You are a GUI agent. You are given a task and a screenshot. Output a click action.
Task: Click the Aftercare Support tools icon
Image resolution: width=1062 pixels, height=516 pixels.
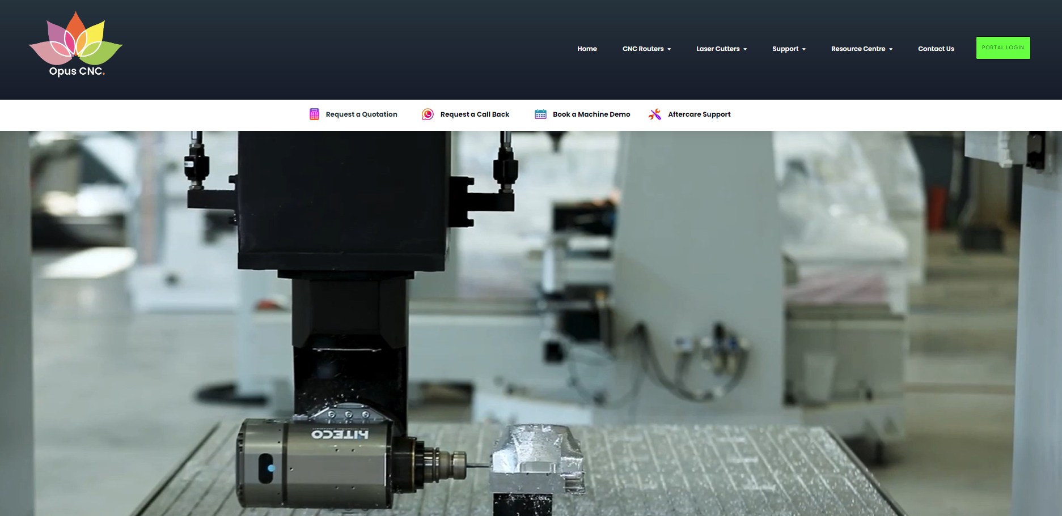[655, 114]
